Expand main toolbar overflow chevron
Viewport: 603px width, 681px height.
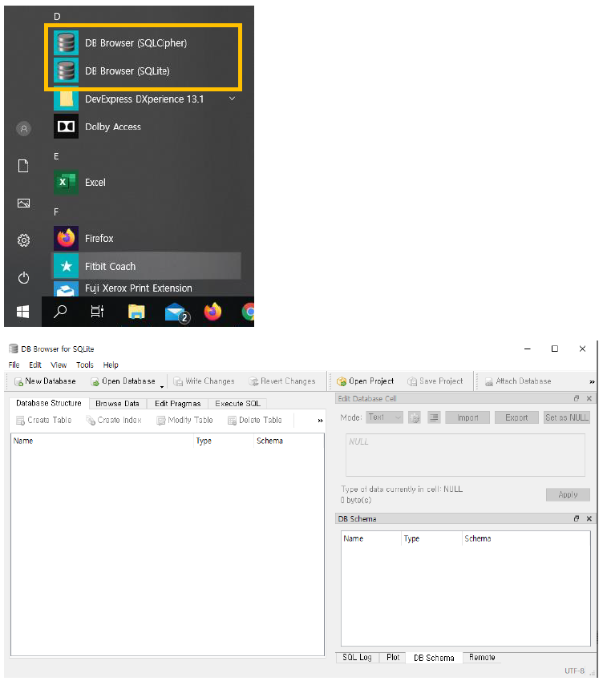[x=592, y=381]
